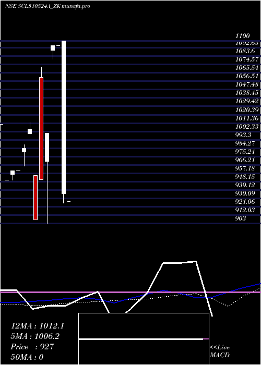The height and width of the screenshot is (365, 261).
Task: Select the 975.24 axis value
Action: 245,152
